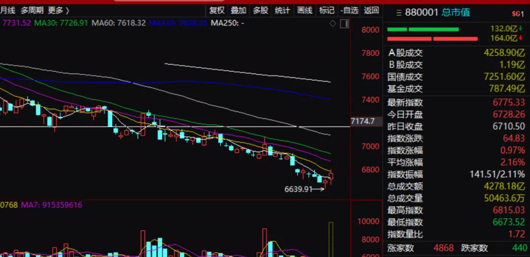Viewport: 530px width, 257px height.
Task: Click the 统计 statistics button
Action: click(x=282, y=10)
